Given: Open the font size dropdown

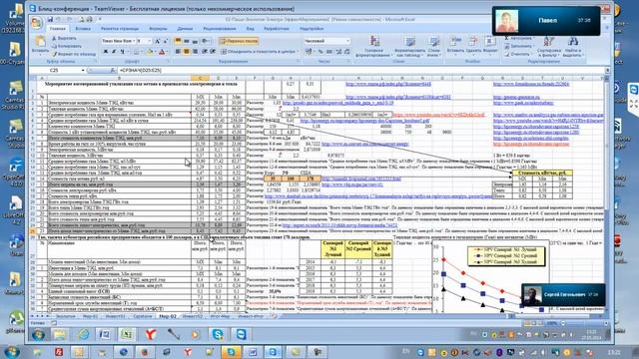Looking at the screenshot, I should coord(150,41).
